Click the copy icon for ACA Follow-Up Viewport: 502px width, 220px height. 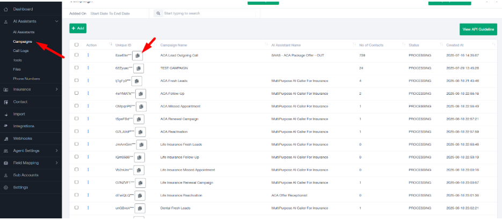pyautogui.click(x=141, y=94)
